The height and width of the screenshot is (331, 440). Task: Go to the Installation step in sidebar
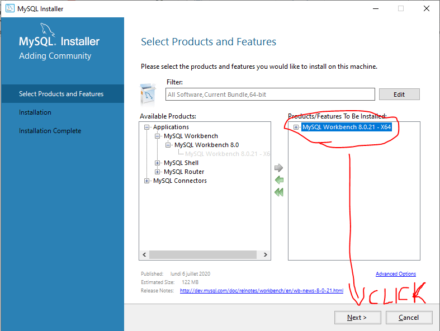coord(35,112)
